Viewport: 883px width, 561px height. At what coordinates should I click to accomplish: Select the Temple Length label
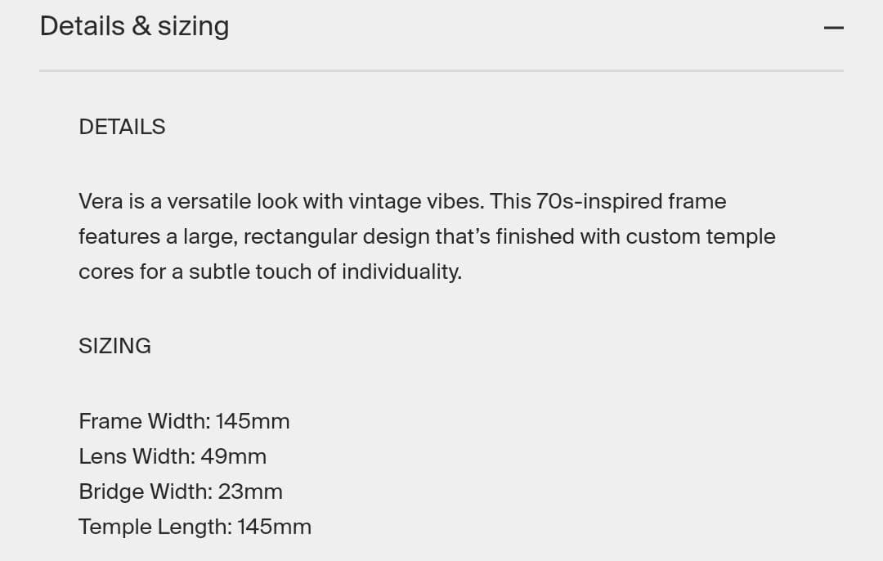point(155,527)
